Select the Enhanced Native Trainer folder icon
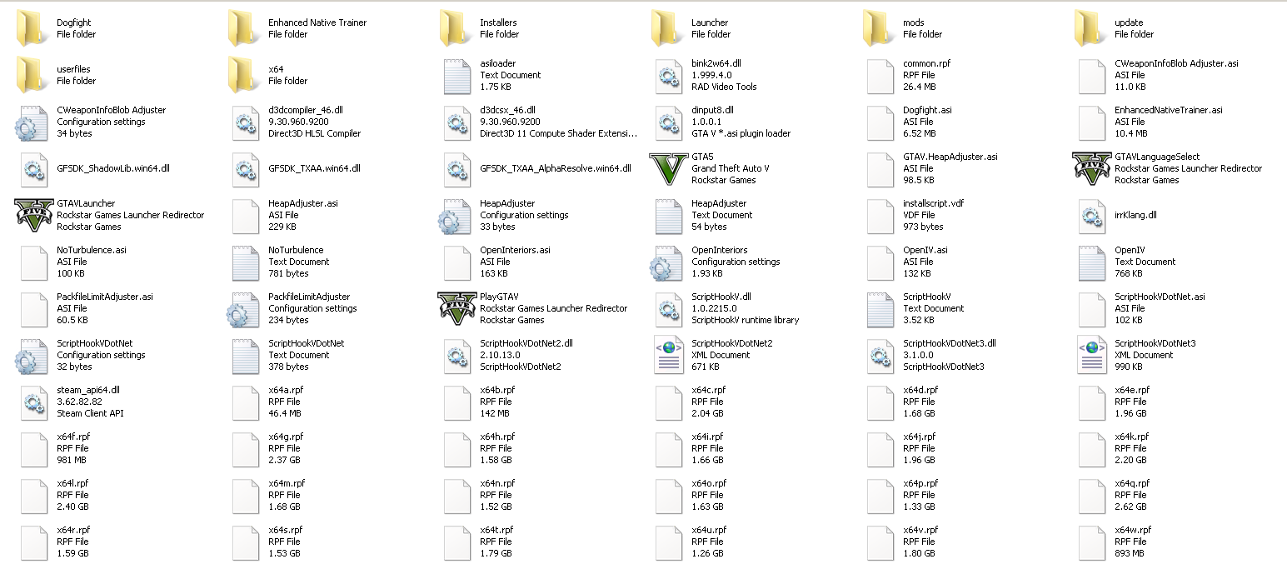Screen dimensions: 1287x569 245,28
